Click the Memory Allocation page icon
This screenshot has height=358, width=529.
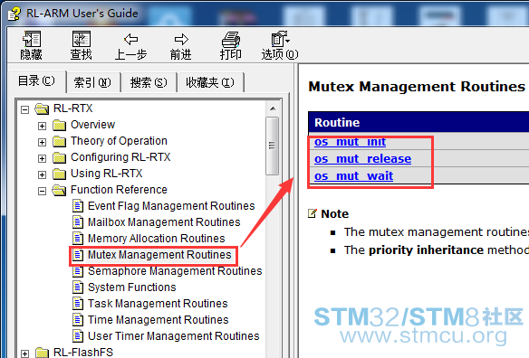pos(78,238)
